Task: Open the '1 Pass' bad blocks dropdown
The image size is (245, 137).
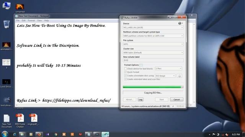Action: coord(168,68)
